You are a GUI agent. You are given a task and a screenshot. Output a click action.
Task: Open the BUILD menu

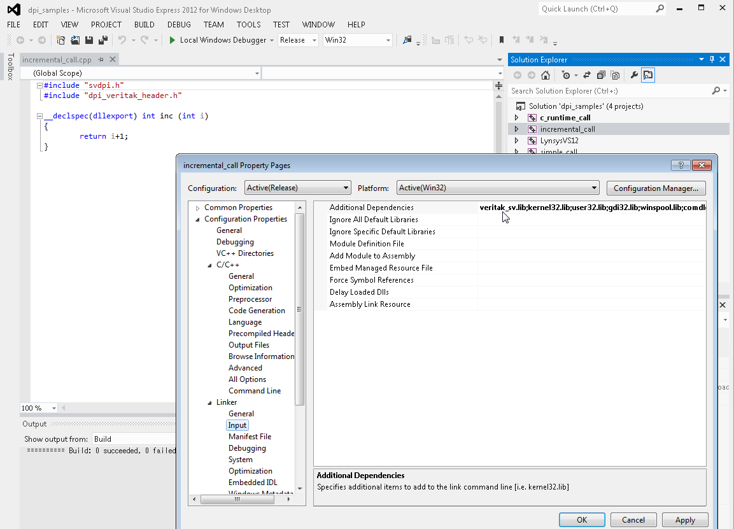click(x=144, y=25)
